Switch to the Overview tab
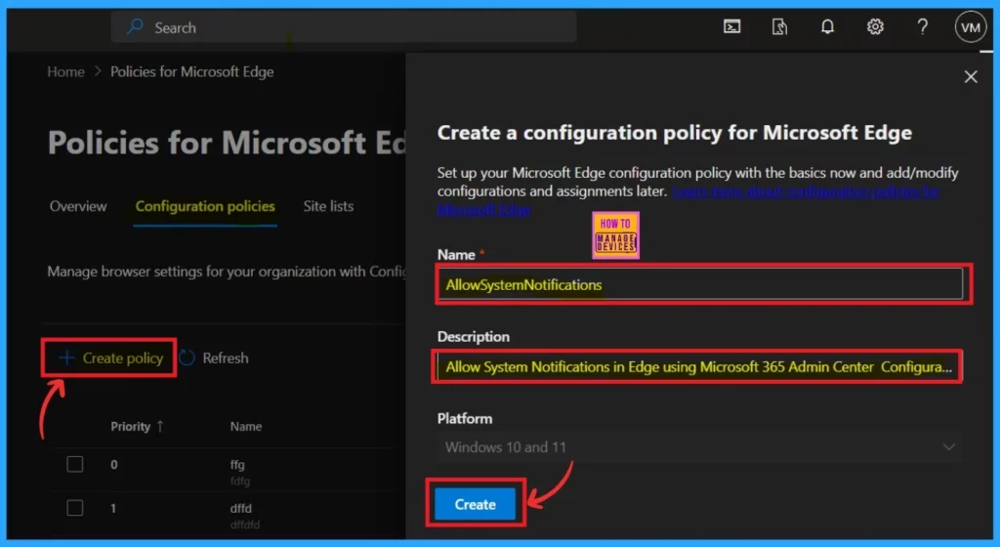1000x547 pixels. [78, 206]
